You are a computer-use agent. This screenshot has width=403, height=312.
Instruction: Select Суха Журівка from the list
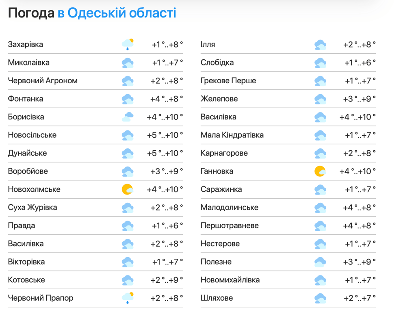coord(32,208)
